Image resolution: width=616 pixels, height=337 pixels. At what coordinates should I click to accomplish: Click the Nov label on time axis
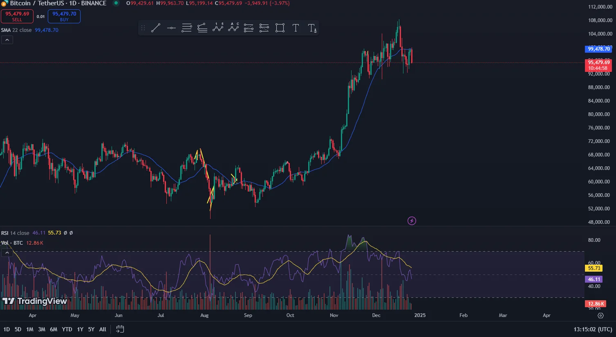point(334,315)
